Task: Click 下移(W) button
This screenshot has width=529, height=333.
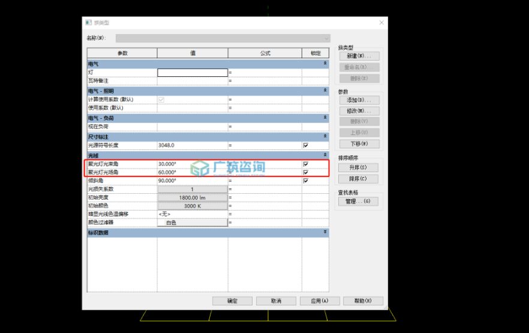Action: [x=359, y=144]
